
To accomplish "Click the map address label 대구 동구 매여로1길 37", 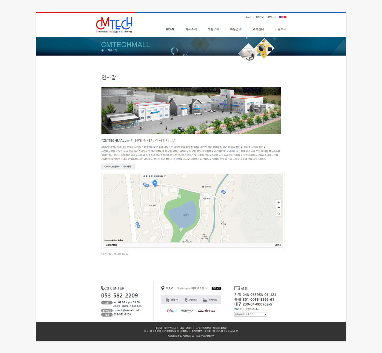I will pos(155,176).
